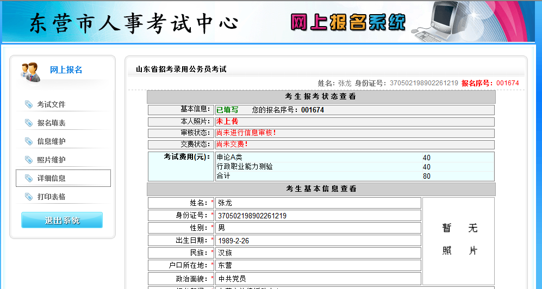542x289 pixels.
Task: Open the 打印表格 menu item
Action: pyautogui.click(x=51, y=197)
